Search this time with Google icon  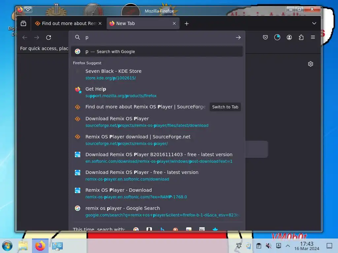tap(136, 229)
